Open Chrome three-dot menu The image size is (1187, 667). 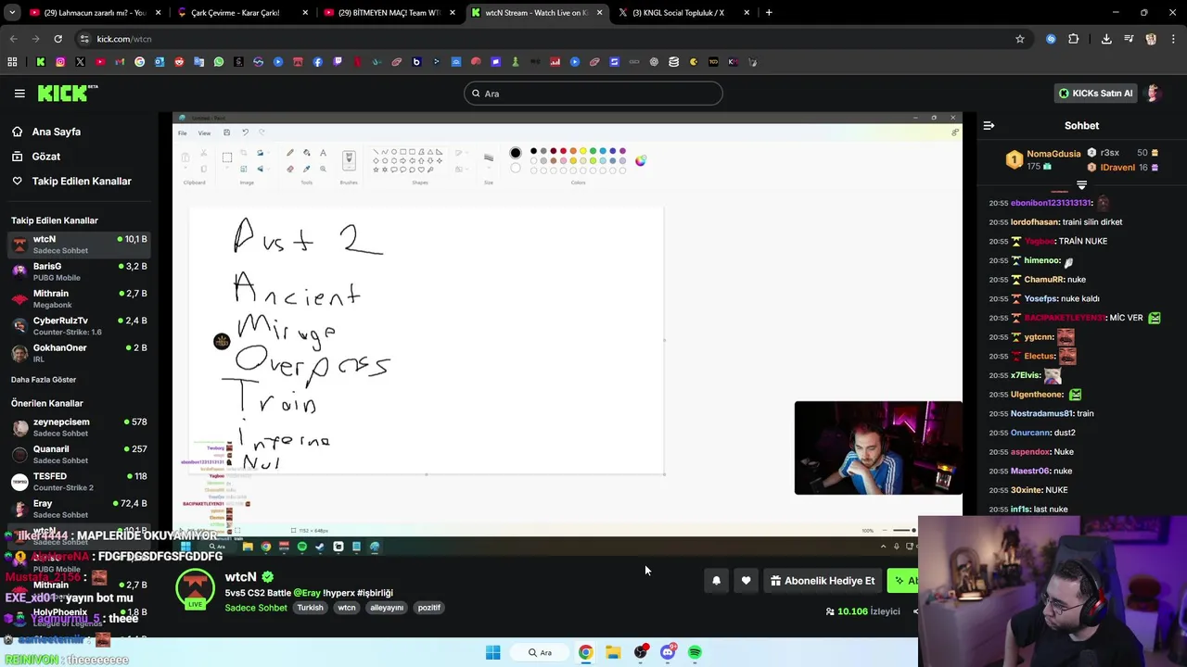coord(1175,39)
